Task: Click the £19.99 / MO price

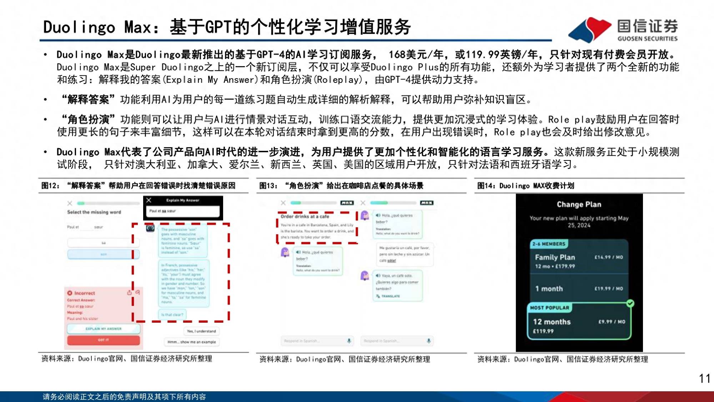Action: [x=609, y=289]
